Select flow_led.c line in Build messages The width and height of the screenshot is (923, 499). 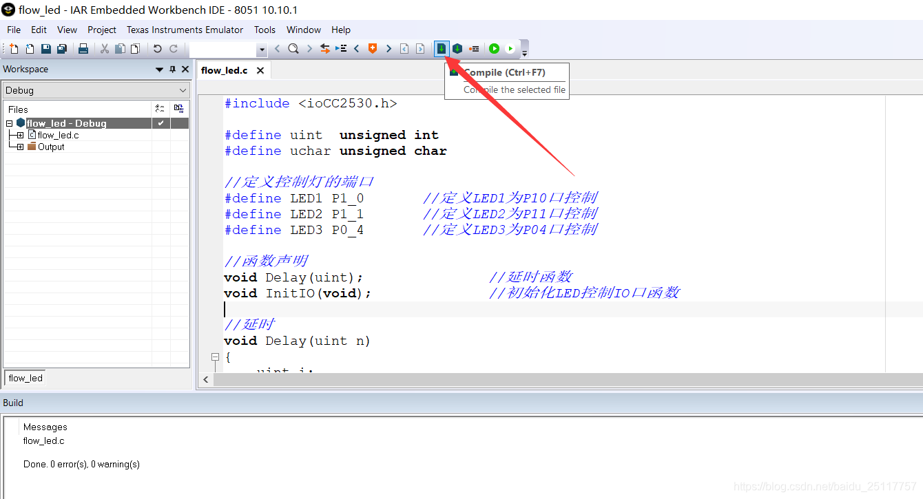(x=44, y=440)
